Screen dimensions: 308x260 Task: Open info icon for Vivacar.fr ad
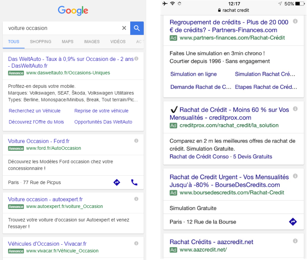[136, 243]
